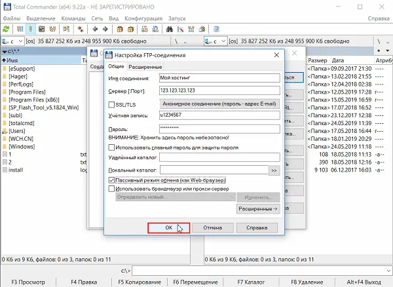Click the 'Удалённый каталог' input field

coord(219,157)
